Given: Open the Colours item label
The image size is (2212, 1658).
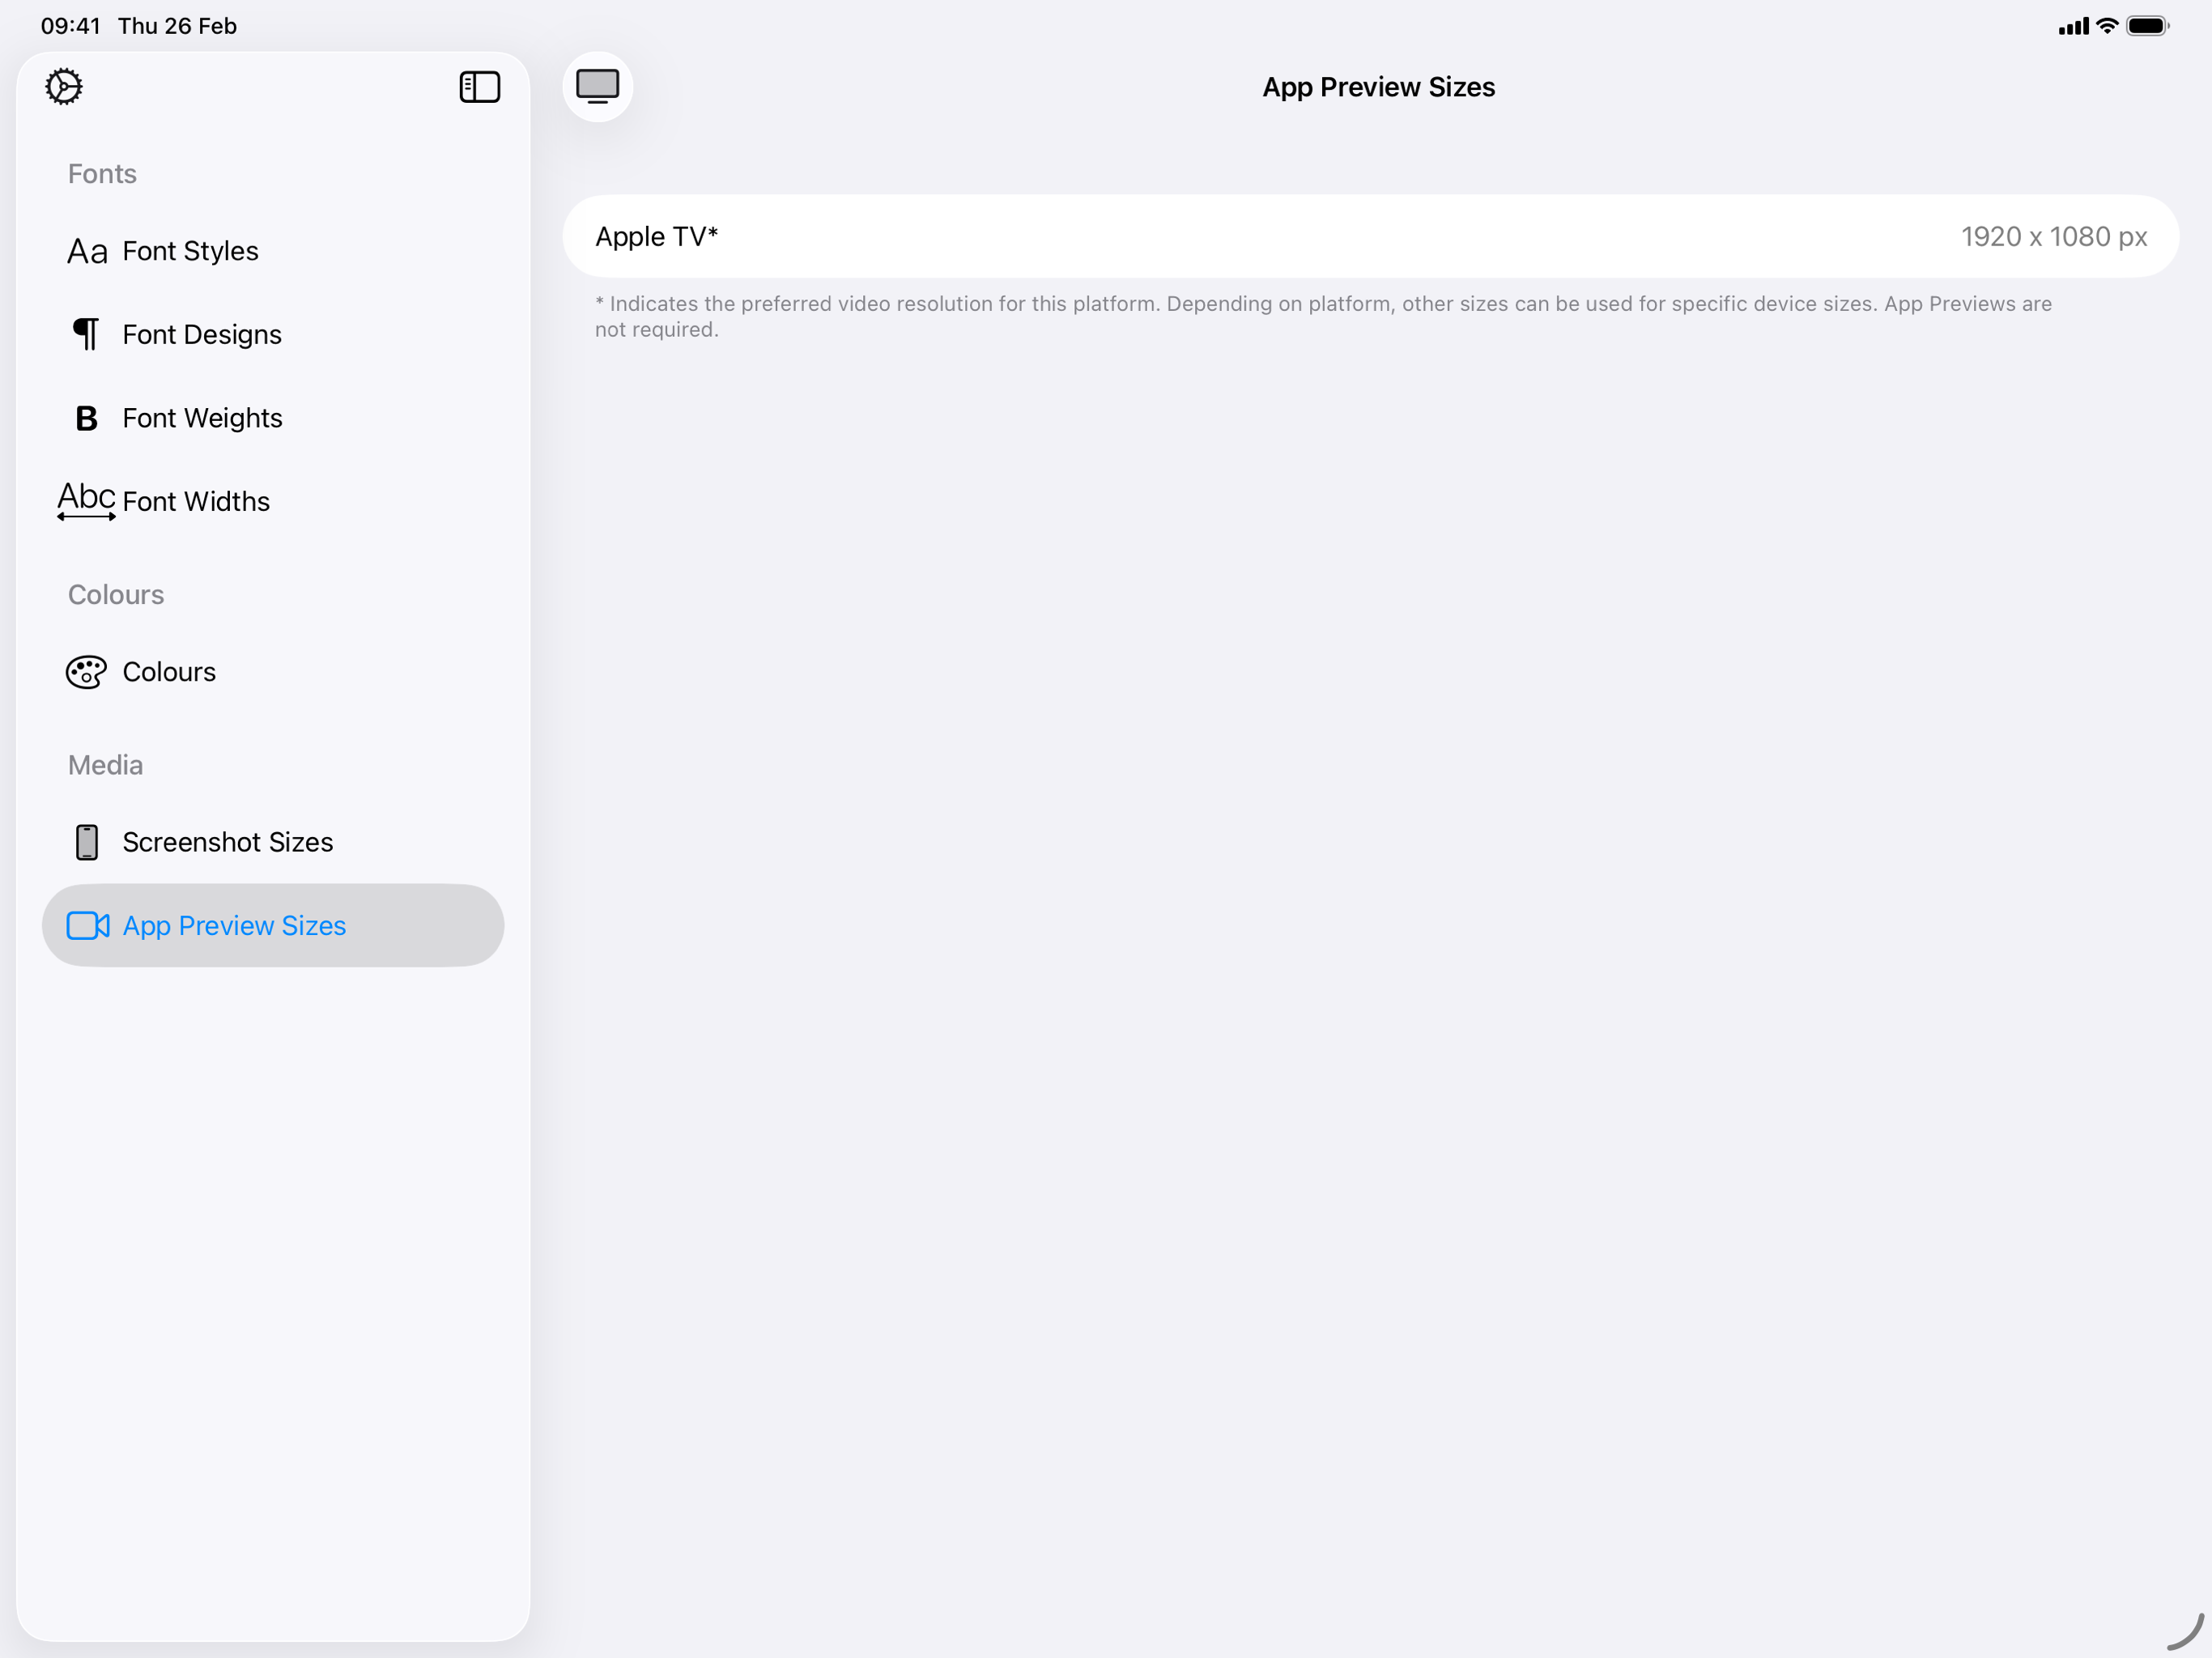Looking at the screenshot, I should tap(169, 672).
